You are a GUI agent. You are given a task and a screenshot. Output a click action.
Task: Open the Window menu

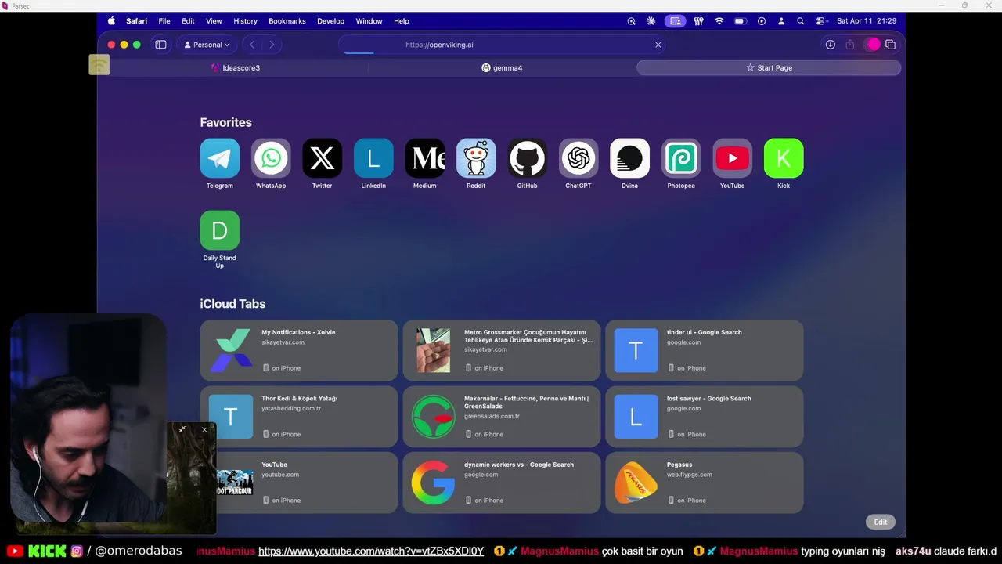coord(369,21)
